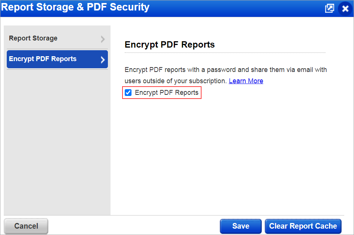
Task: Open the Learn More link
Action: point(246,81)
